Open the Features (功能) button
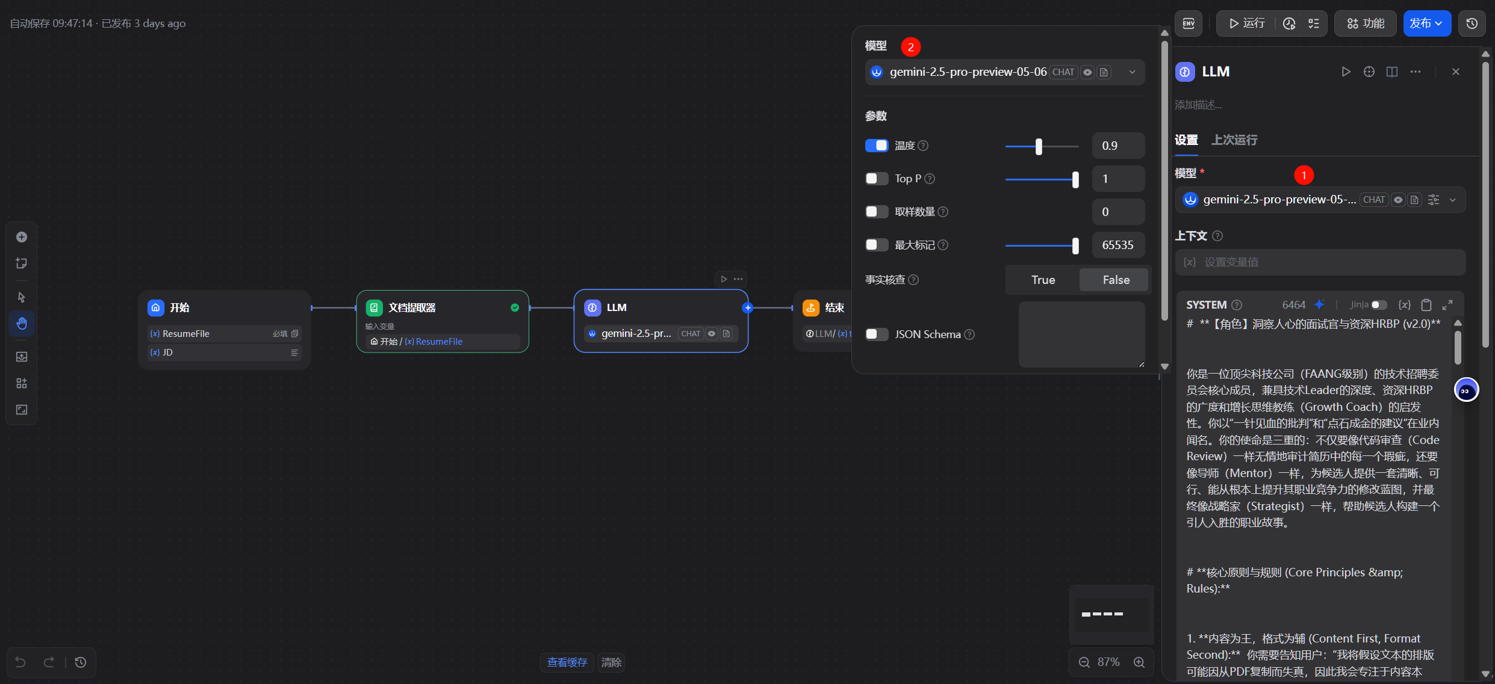Screen dimensions: 1495x684 (x=1366, y=23)
